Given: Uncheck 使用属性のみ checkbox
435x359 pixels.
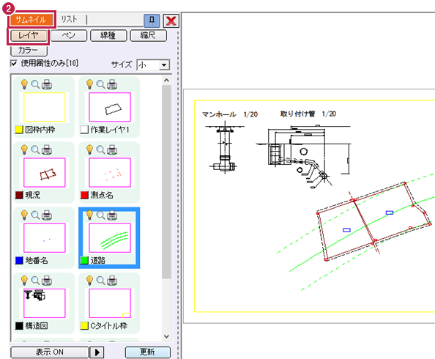Looking at the screenshot, I should click(14, 63).
